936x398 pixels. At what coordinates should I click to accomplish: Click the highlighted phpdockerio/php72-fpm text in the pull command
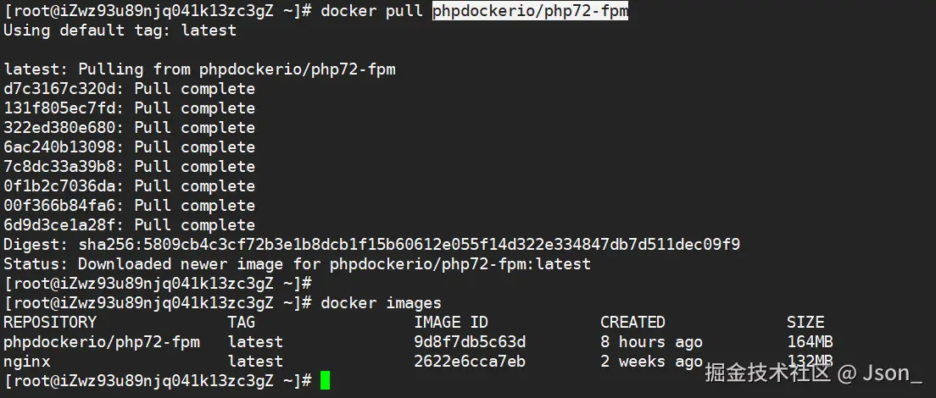pyautogui.click(x=530, y=11)
